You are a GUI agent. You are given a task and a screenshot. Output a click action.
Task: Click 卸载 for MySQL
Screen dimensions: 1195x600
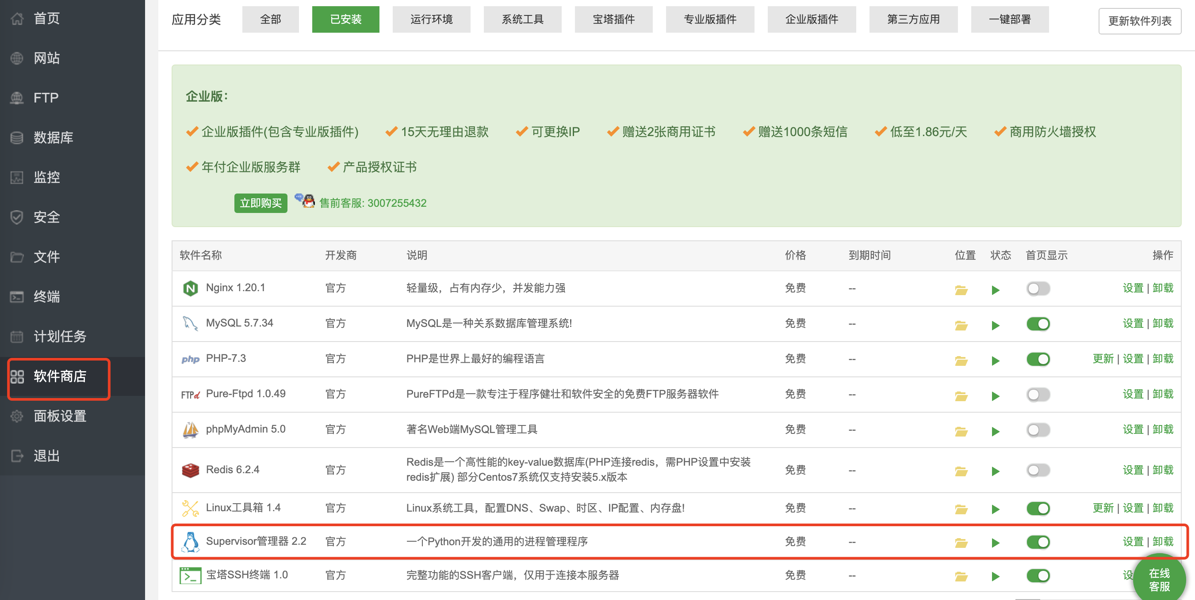[1163, 323]
